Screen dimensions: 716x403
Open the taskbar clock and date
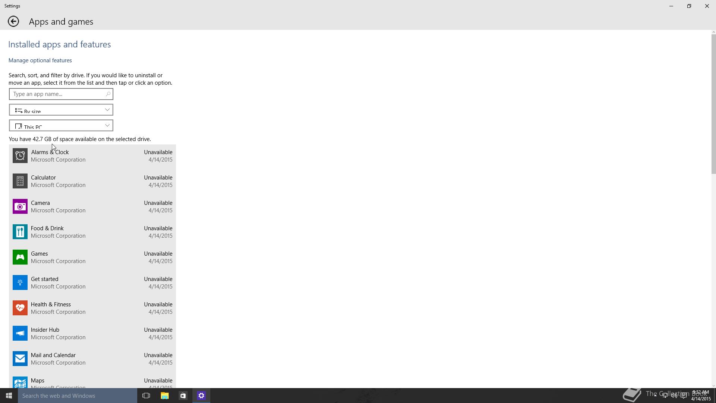pos(701,396)
